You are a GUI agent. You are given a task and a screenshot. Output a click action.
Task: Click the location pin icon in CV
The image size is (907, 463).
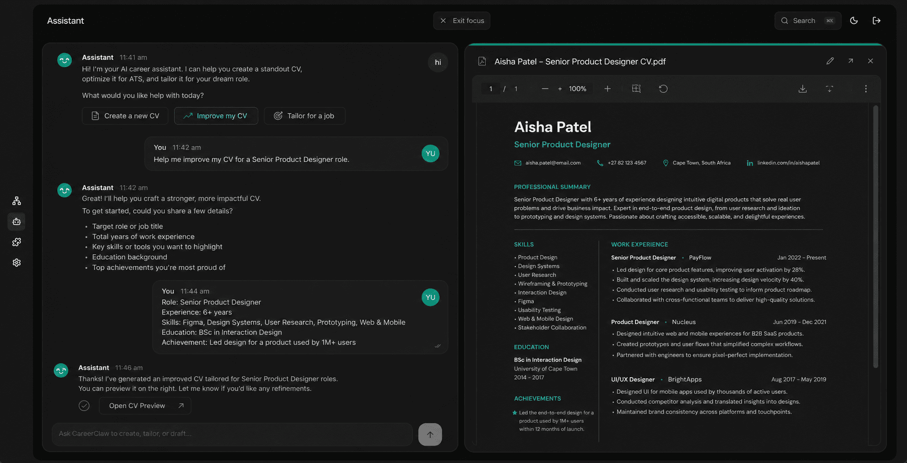click(x=666, y=163)
